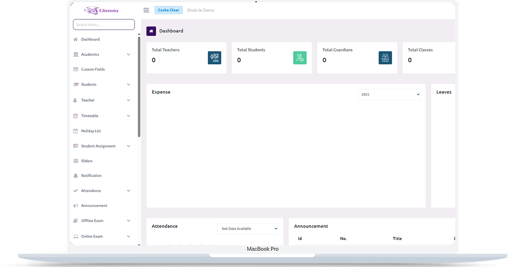Expand the Students submenu chevron
The image size is (529, 267).
coord(128,85)
